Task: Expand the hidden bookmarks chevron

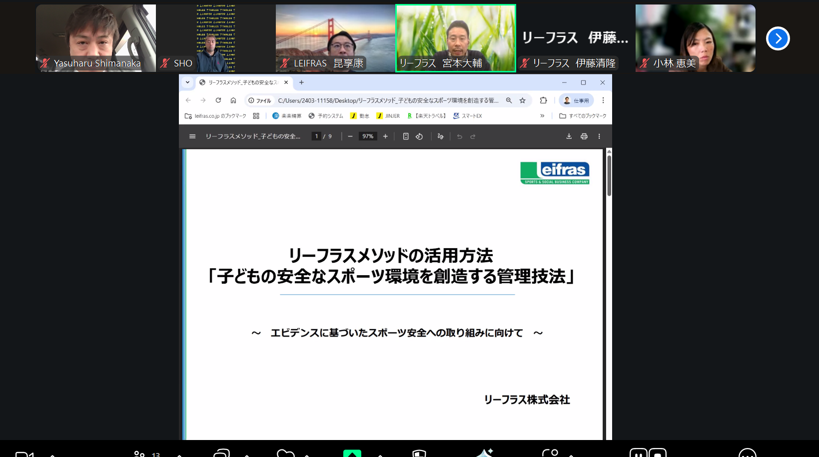Action: click(x=542, y=116)
